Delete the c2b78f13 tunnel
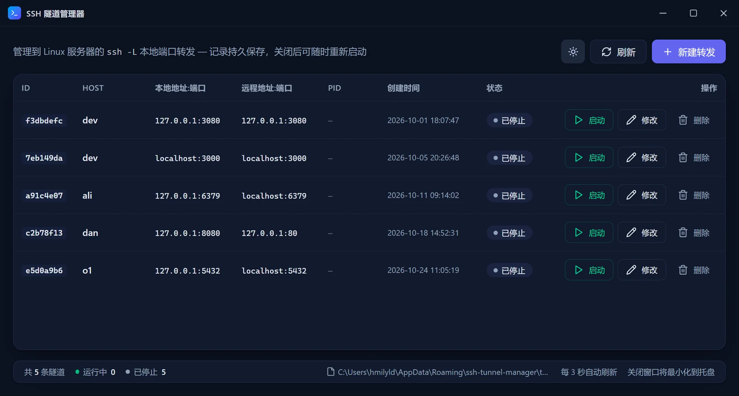The height and width of the screenshot is (396, 739). click(x=694, y=233)
